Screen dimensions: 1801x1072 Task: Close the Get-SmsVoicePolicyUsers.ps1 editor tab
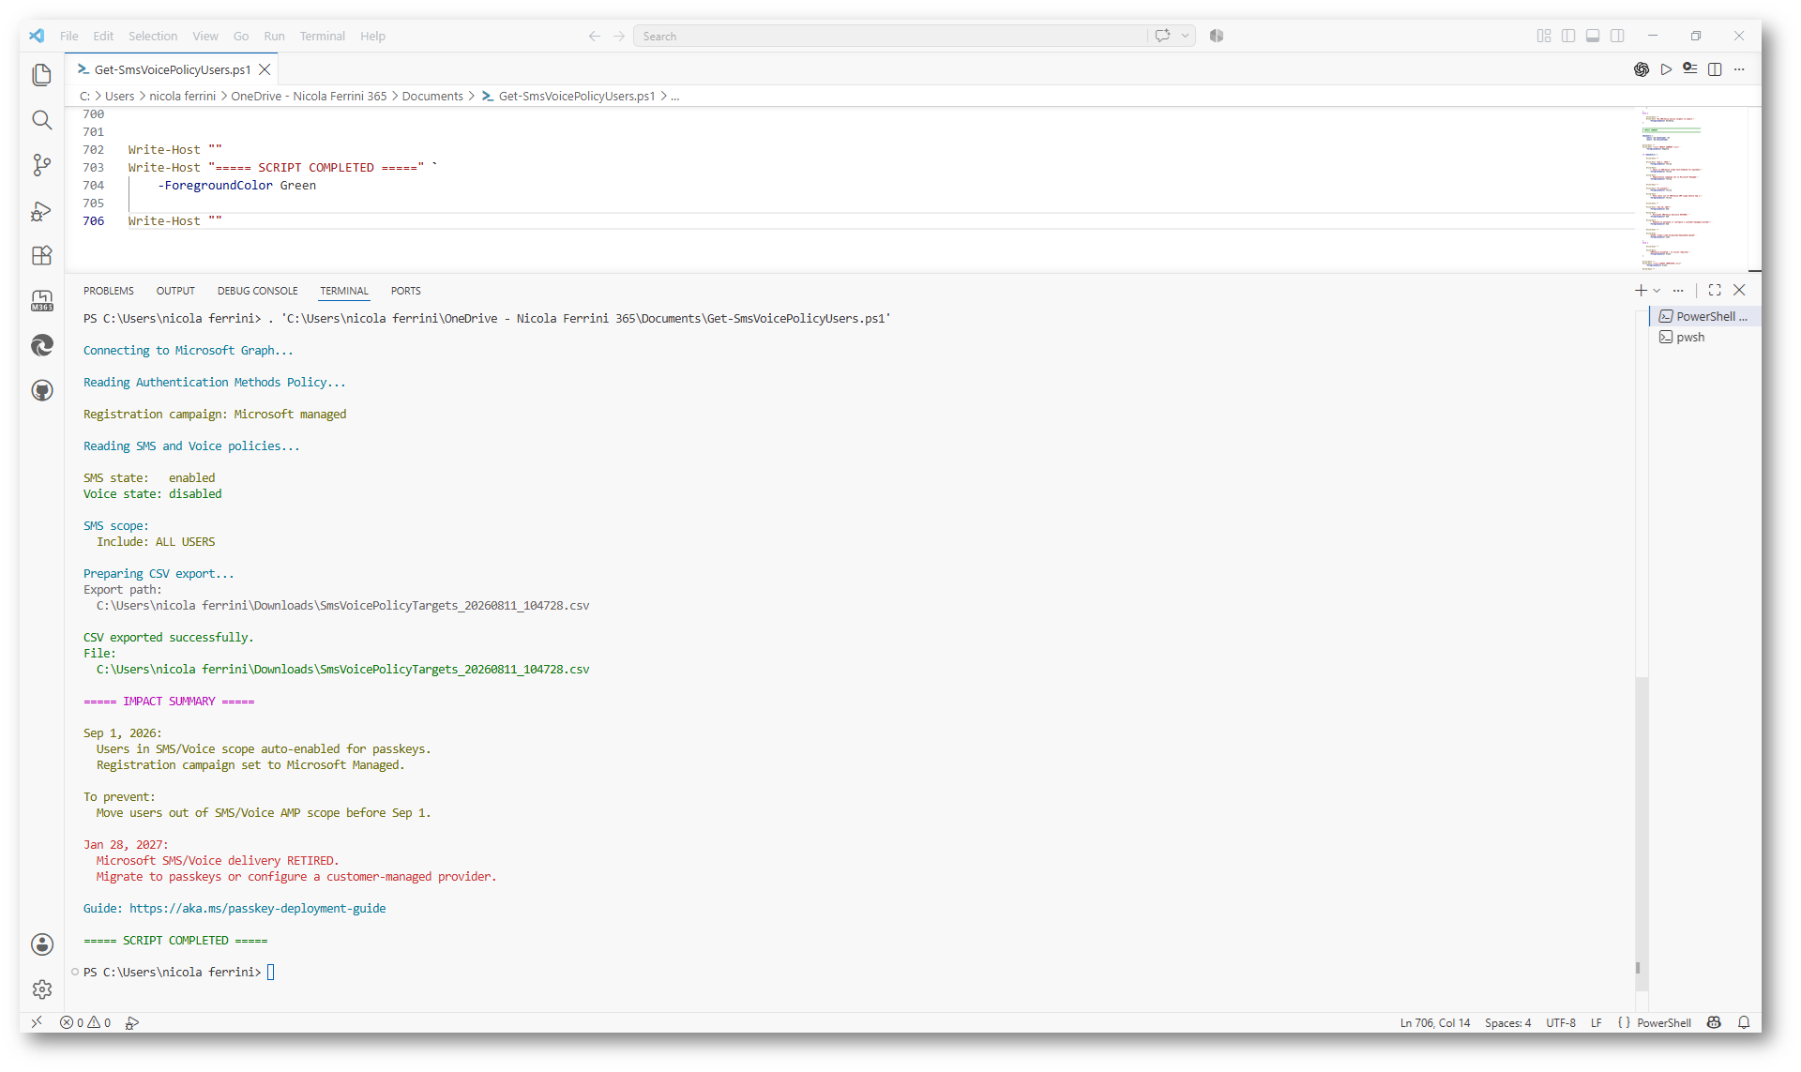coord(265,69)
